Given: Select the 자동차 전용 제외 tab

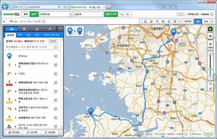Looking at the screenshot, I should pyautogui.click(x=51, y=35).
